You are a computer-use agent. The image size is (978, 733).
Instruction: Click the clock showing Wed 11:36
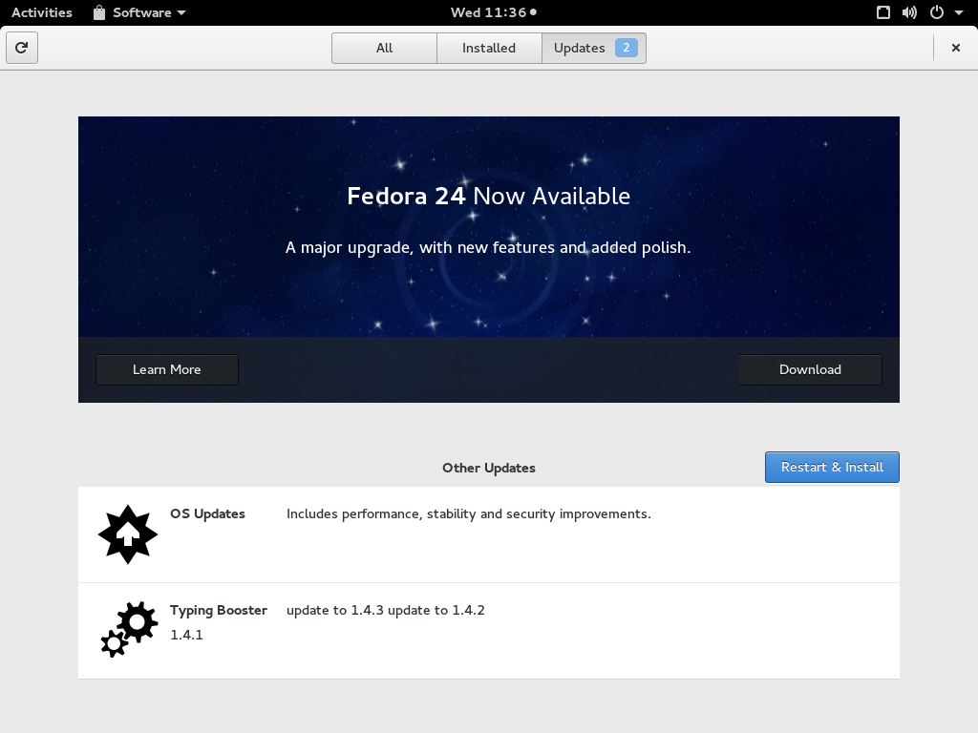(488, 12)
